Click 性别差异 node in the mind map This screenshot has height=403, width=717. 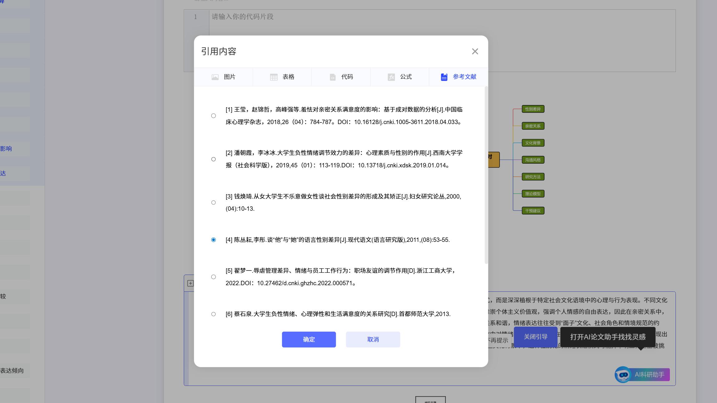pyautogui.click(x=533, y=109)
